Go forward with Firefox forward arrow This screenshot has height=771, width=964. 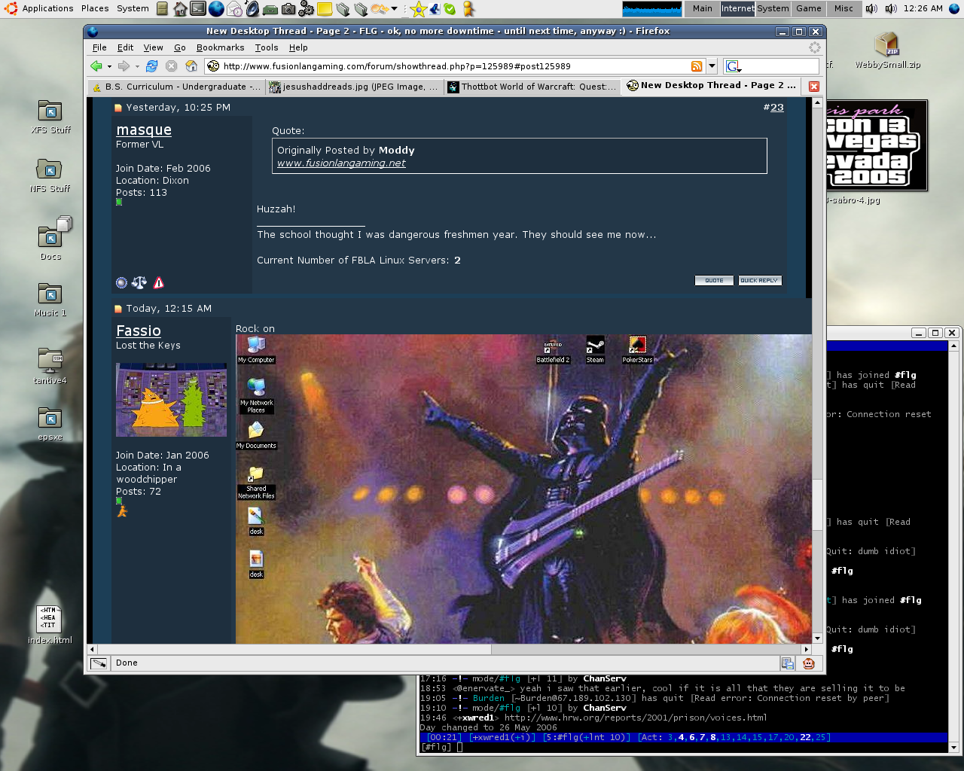click(124, 66)
